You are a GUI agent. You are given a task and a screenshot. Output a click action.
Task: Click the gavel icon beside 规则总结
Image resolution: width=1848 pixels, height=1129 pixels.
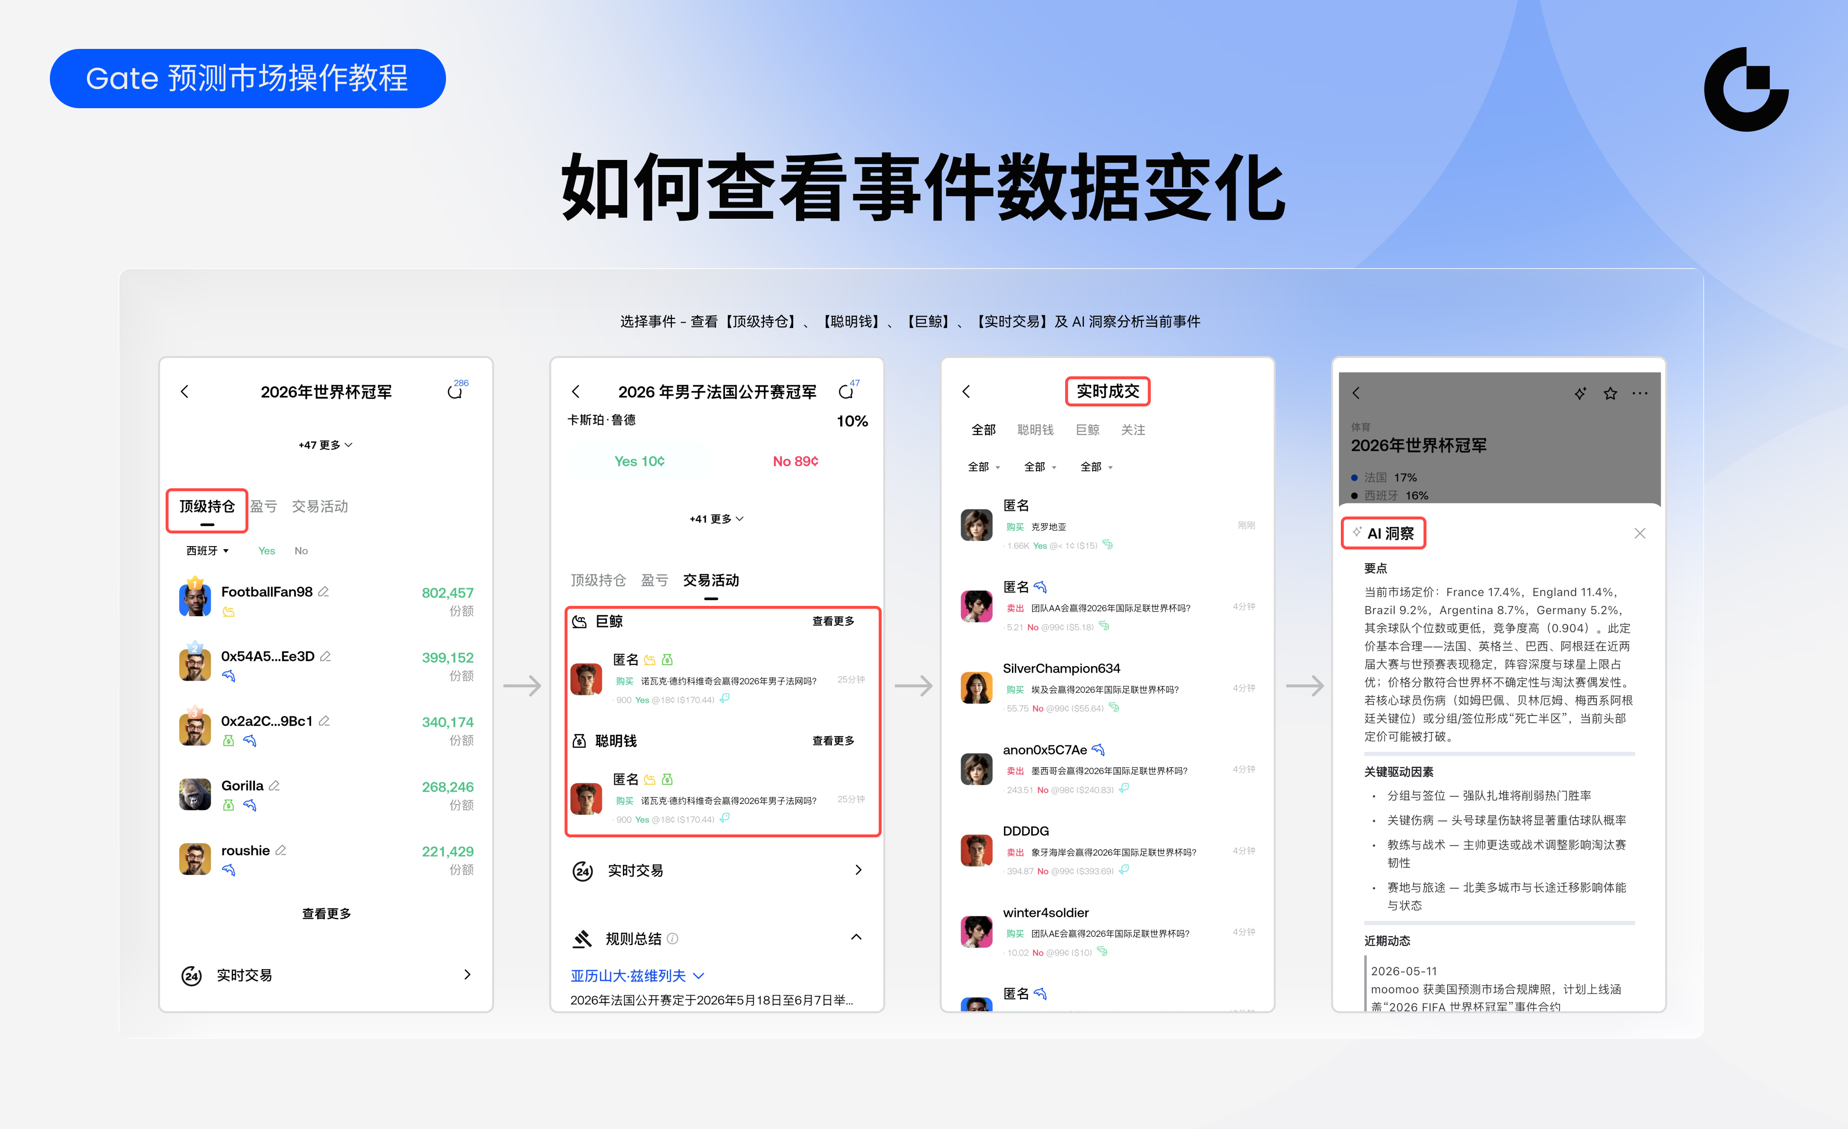[x=583, y=938]
